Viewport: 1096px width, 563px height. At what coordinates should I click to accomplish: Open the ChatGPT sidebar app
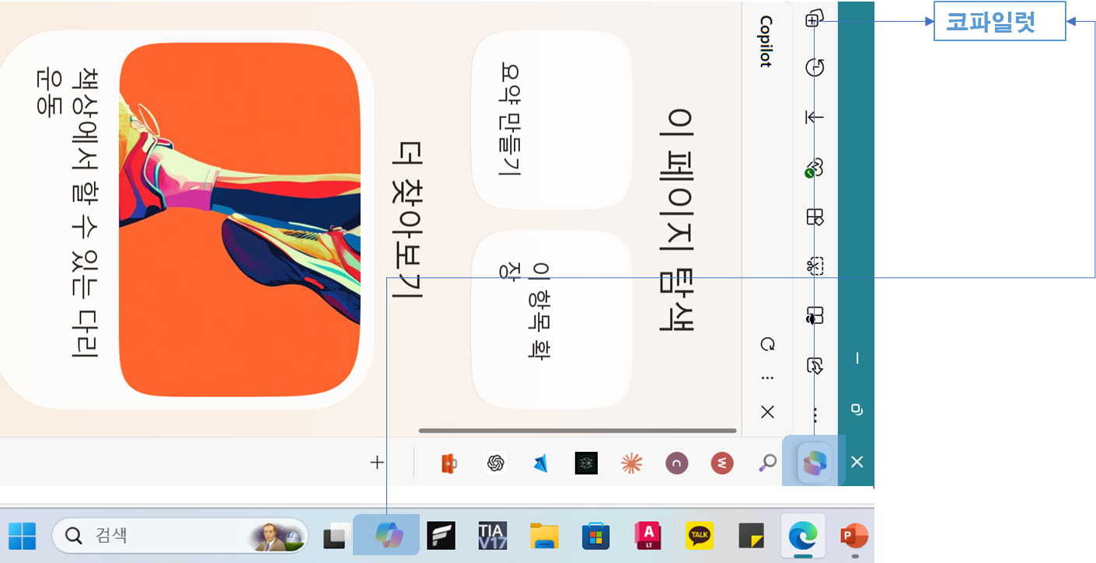(x=496, y=464)
